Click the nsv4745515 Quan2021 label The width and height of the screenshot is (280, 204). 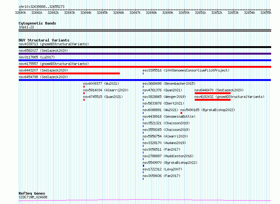tap(103, 97)
